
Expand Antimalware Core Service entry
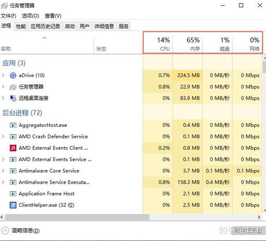click(x=3, y=171)
